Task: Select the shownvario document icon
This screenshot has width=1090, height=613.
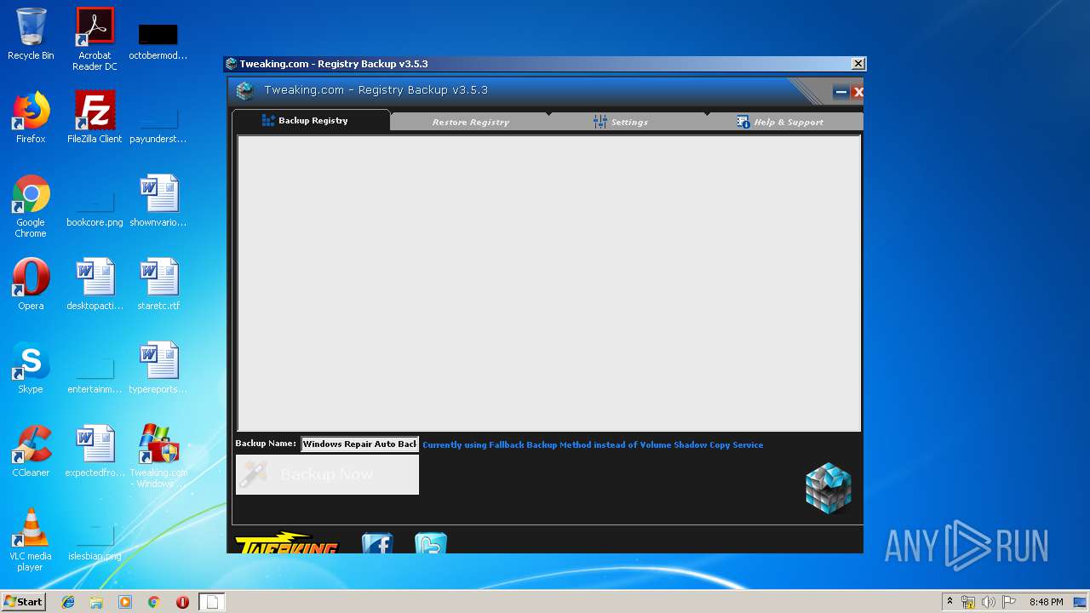Action: point(158,201)
